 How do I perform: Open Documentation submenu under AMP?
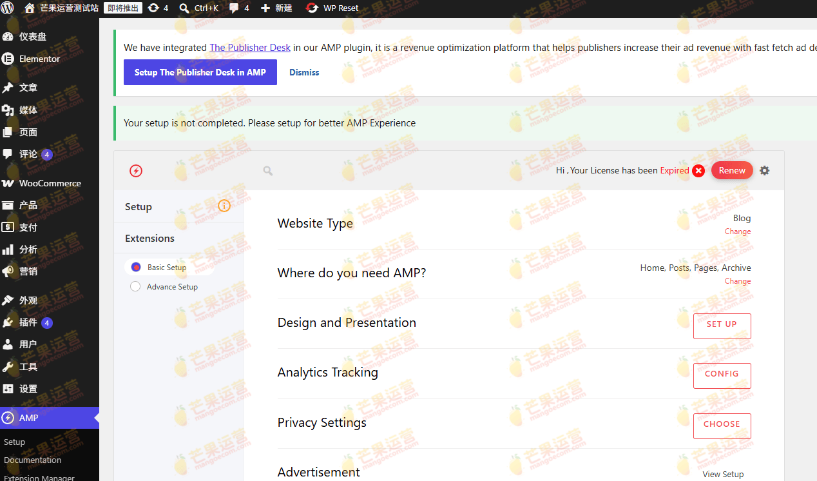click(x=33, y=460)
